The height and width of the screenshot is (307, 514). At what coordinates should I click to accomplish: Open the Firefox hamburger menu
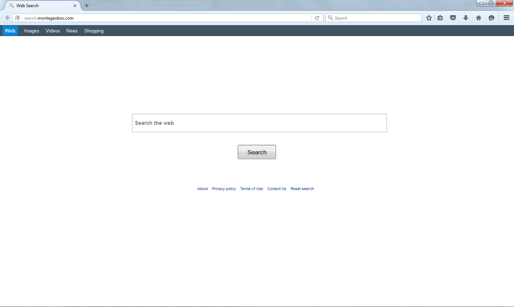coord(507,18)
